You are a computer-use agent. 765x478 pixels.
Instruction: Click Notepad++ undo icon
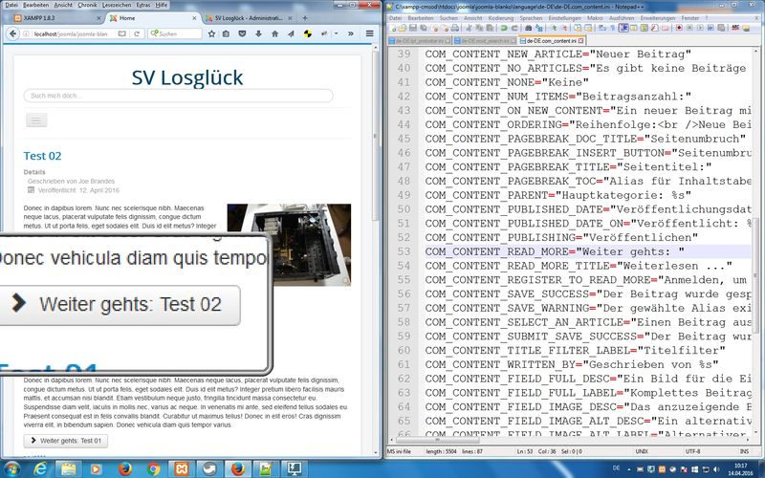504,29
